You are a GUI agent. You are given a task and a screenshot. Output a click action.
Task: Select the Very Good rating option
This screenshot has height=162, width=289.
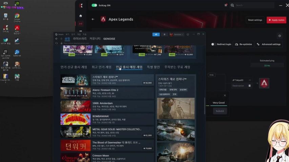(219, 103)
